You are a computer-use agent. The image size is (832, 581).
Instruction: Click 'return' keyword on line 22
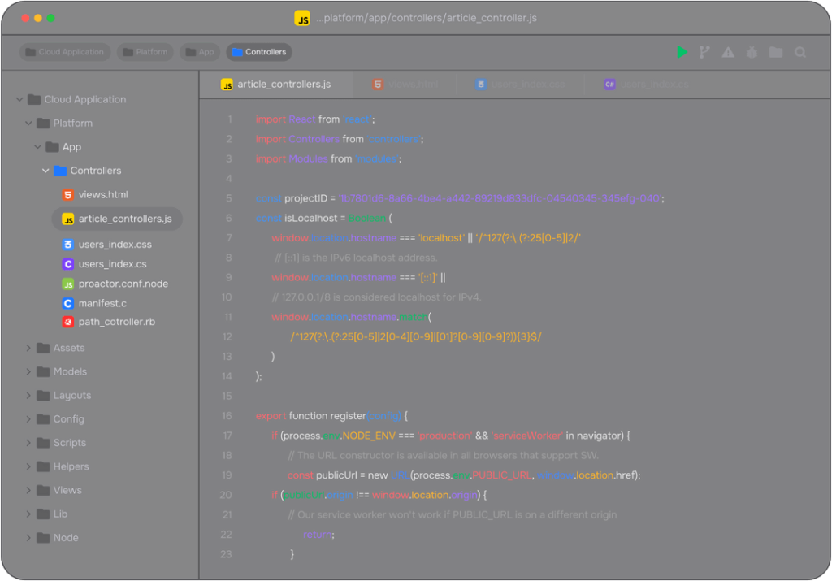coord(318,535)
